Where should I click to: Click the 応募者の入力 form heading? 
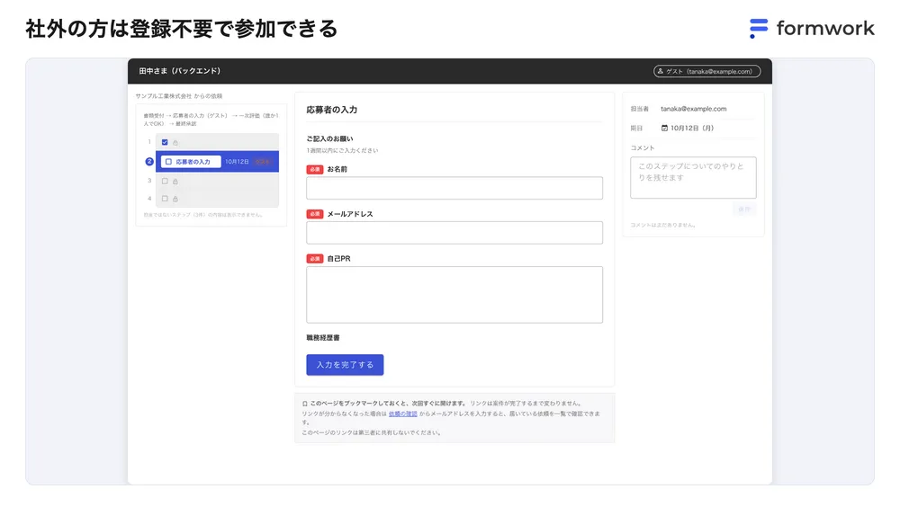click(332, 110)
